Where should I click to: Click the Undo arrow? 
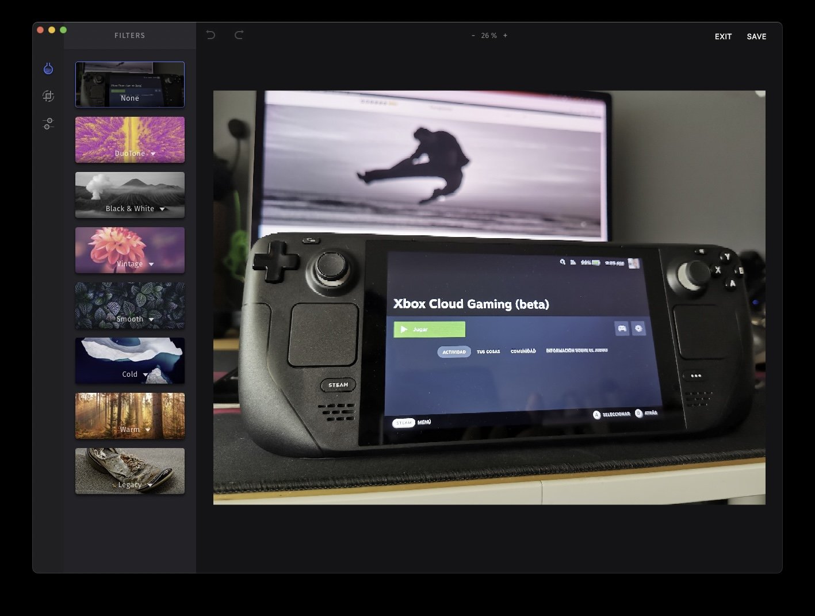coord(211,35)
